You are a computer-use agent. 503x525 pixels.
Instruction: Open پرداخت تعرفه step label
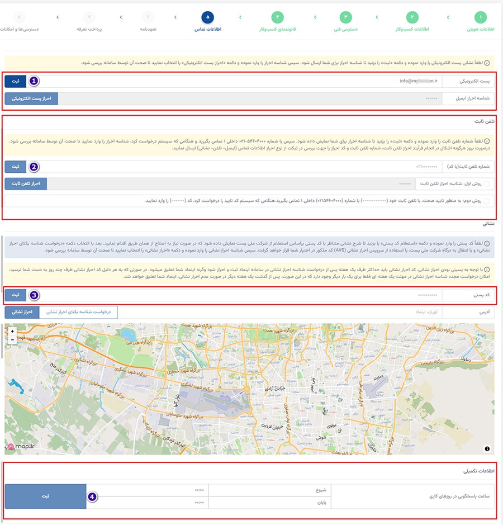pos(89,30)
